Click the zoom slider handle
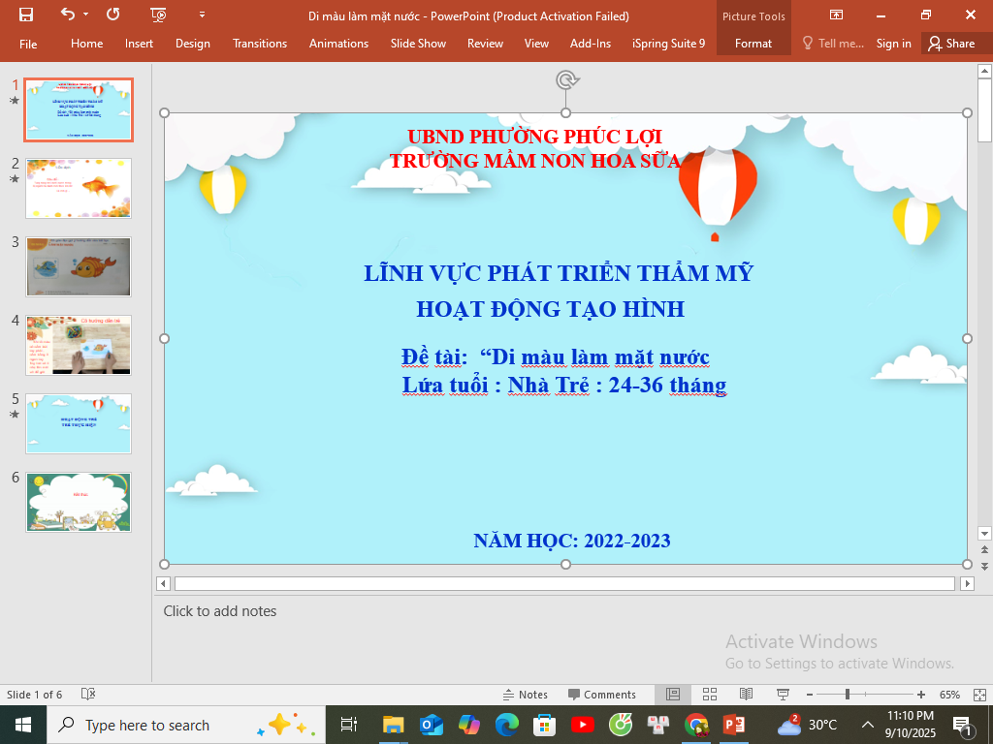The height and width of the screenshot is (744, 993). 848,695
